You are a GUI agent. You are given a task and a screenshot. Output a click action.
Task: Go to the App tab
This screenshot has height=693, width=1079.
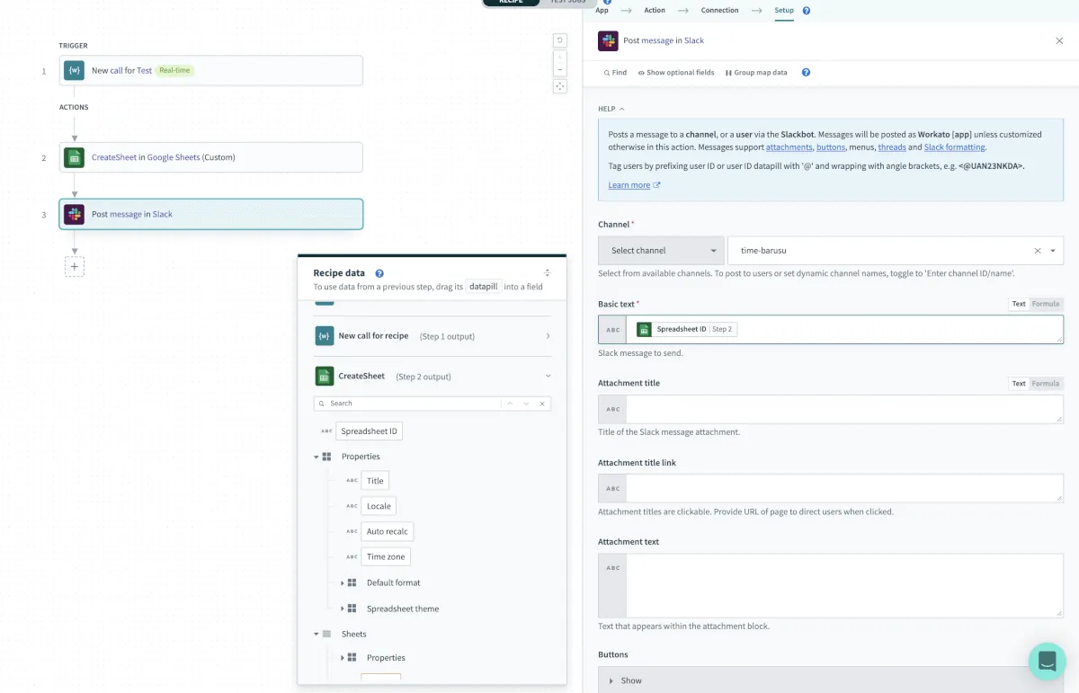coord(602,11)
